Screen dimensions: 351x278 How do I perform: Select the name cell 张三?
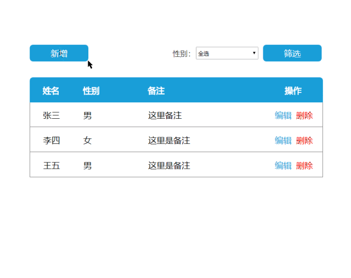(x=51, y=115)
